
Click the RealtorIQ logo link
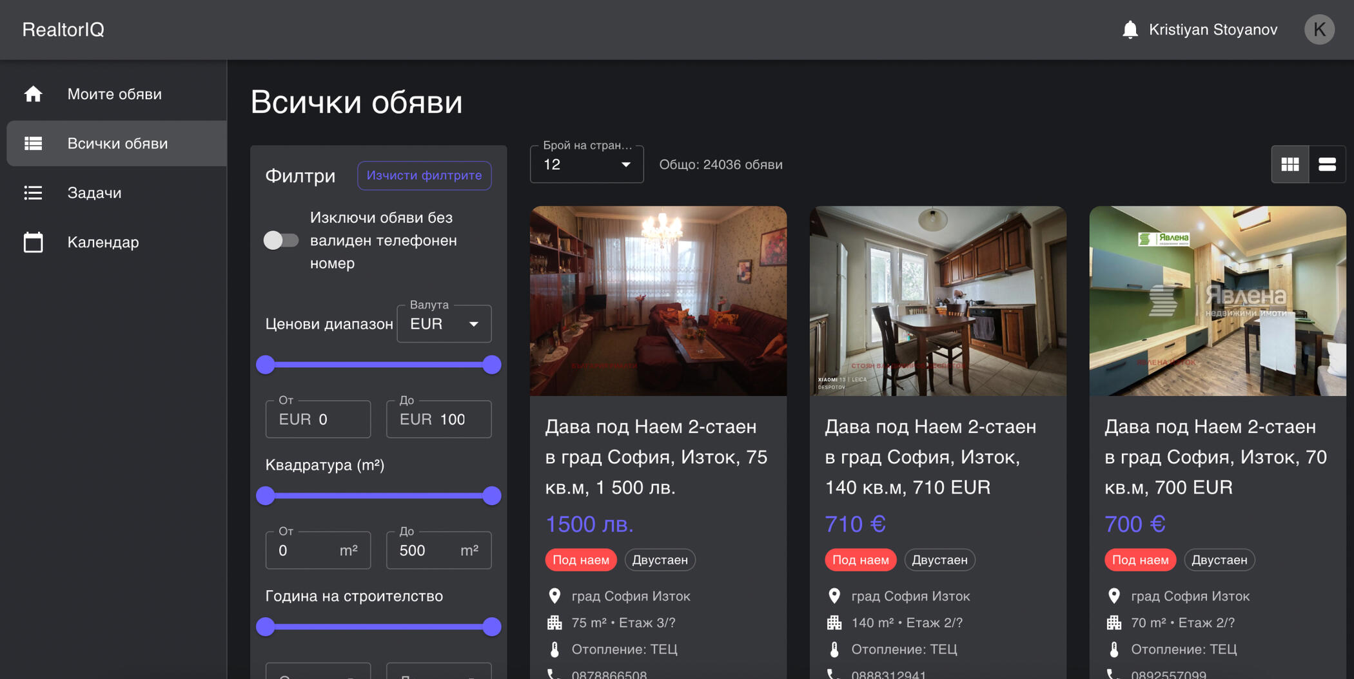[63, 30]
